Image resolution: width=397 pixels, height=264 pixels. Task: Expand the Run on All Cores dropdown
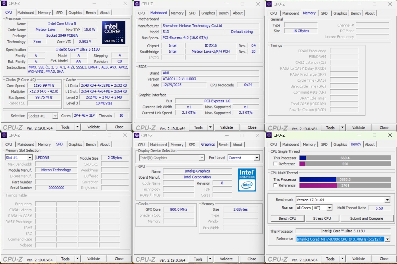(329, 208)
